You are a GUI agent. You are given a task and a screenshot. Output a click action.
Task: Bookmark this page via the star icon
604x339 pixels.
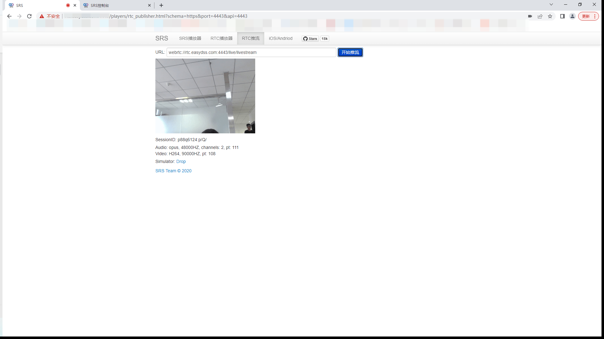[x=550, y=16]
